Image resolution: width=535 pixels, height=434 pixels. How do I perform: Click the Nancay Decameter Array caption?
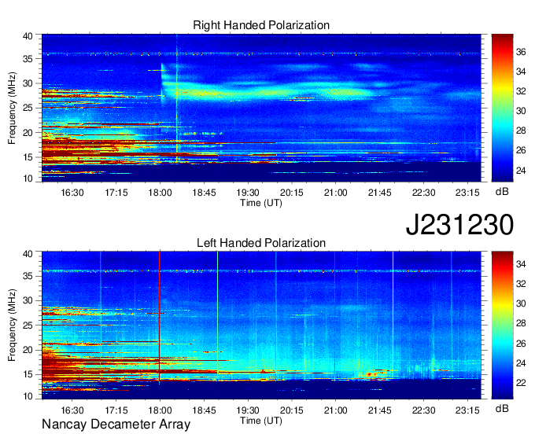click(x=116, y=425)
